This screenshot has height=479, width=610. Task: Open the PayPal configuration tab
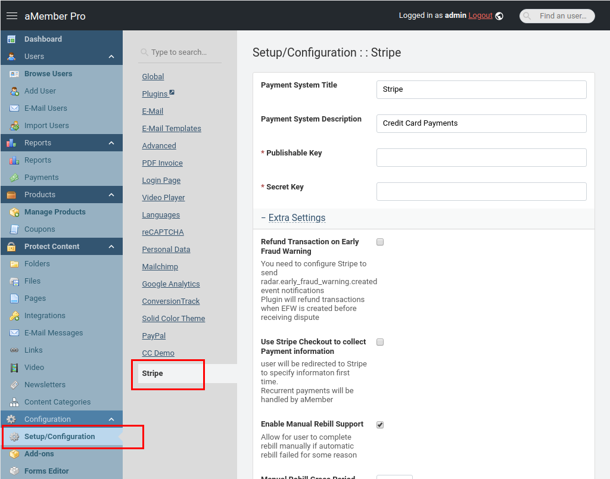[x=154, y=336]
